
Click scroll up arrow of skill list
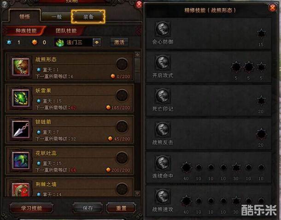pyautogui.click(x=137, y=55)
